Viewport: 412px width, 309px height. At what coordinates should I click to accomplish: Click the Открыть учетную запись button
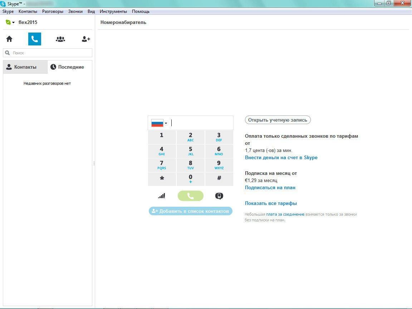coord(278,120)
